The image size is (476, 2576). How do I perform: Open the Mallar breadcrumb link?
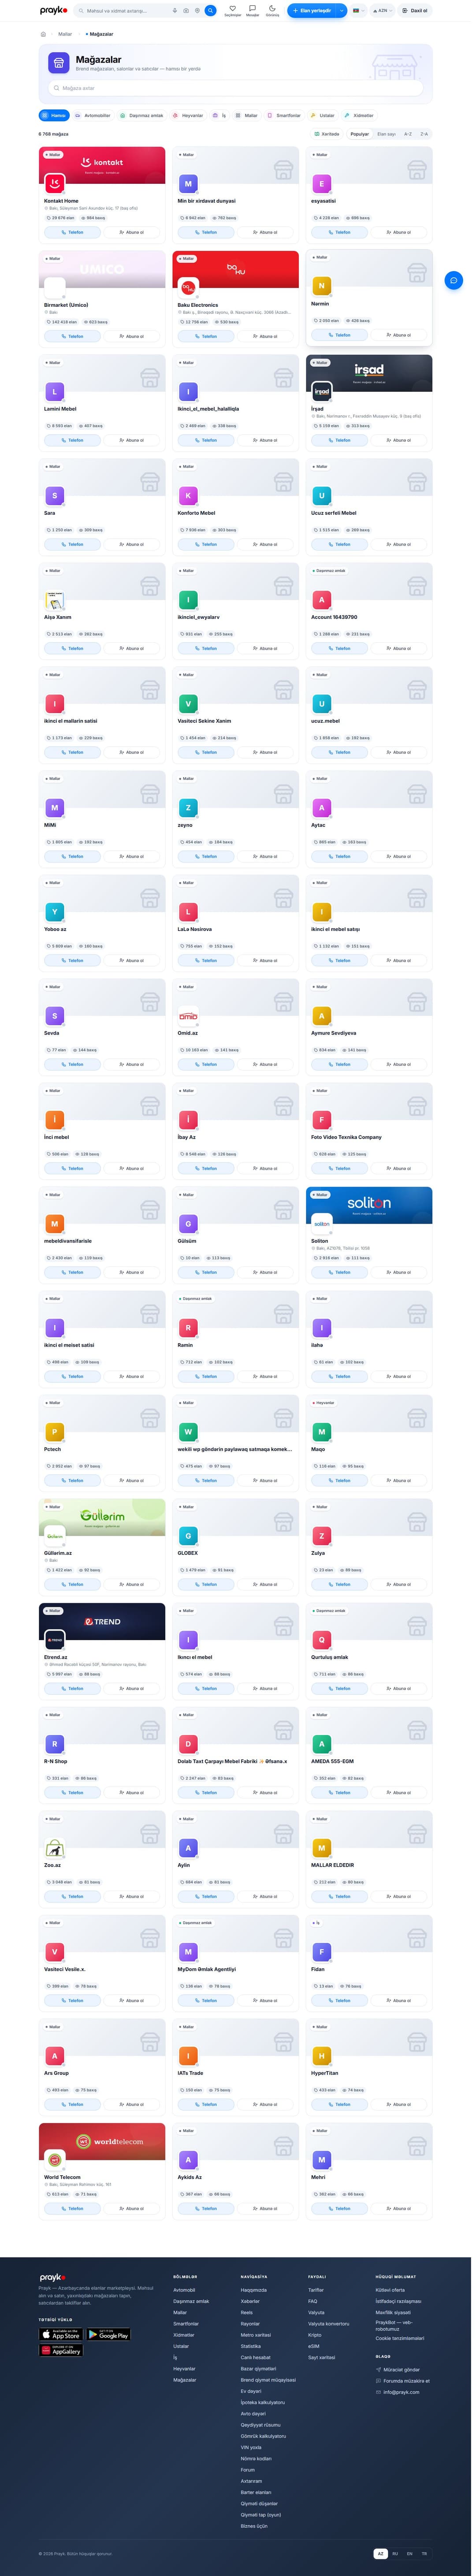click(65, 34)
